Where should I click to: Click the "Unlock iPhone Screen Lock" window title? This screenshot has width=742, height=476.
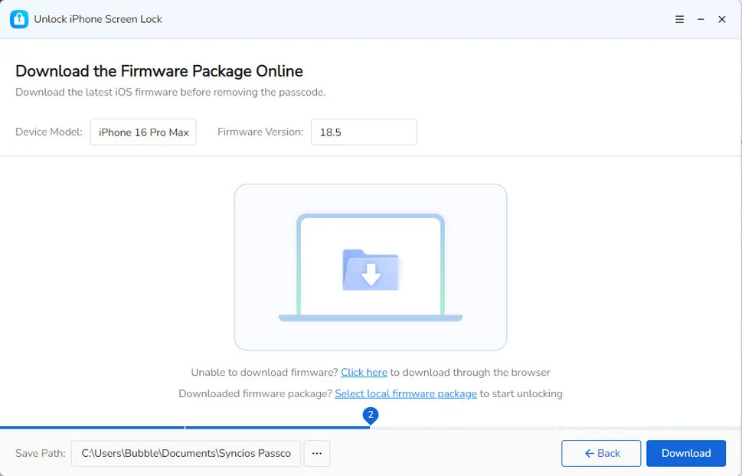98,19
